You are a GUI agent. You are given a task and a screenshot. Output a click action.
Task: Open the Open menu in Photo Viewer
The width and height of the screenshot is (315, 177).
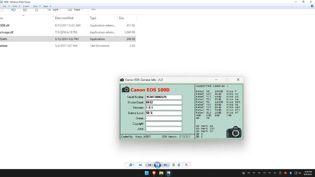[x=46, y=6]
